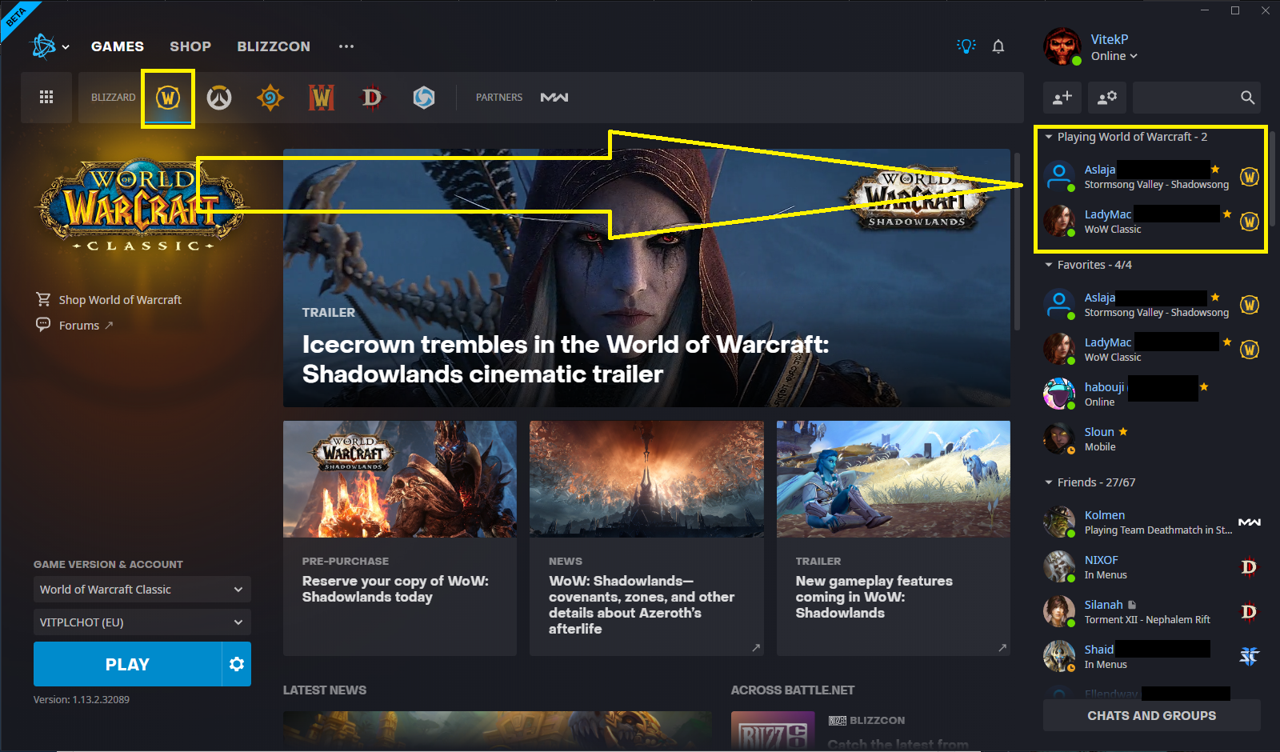Open the World of Warcraft Classic version dropdown
Image resolution: width=1280 pixels, height=752 pixels.
click(x=142, y=590)
